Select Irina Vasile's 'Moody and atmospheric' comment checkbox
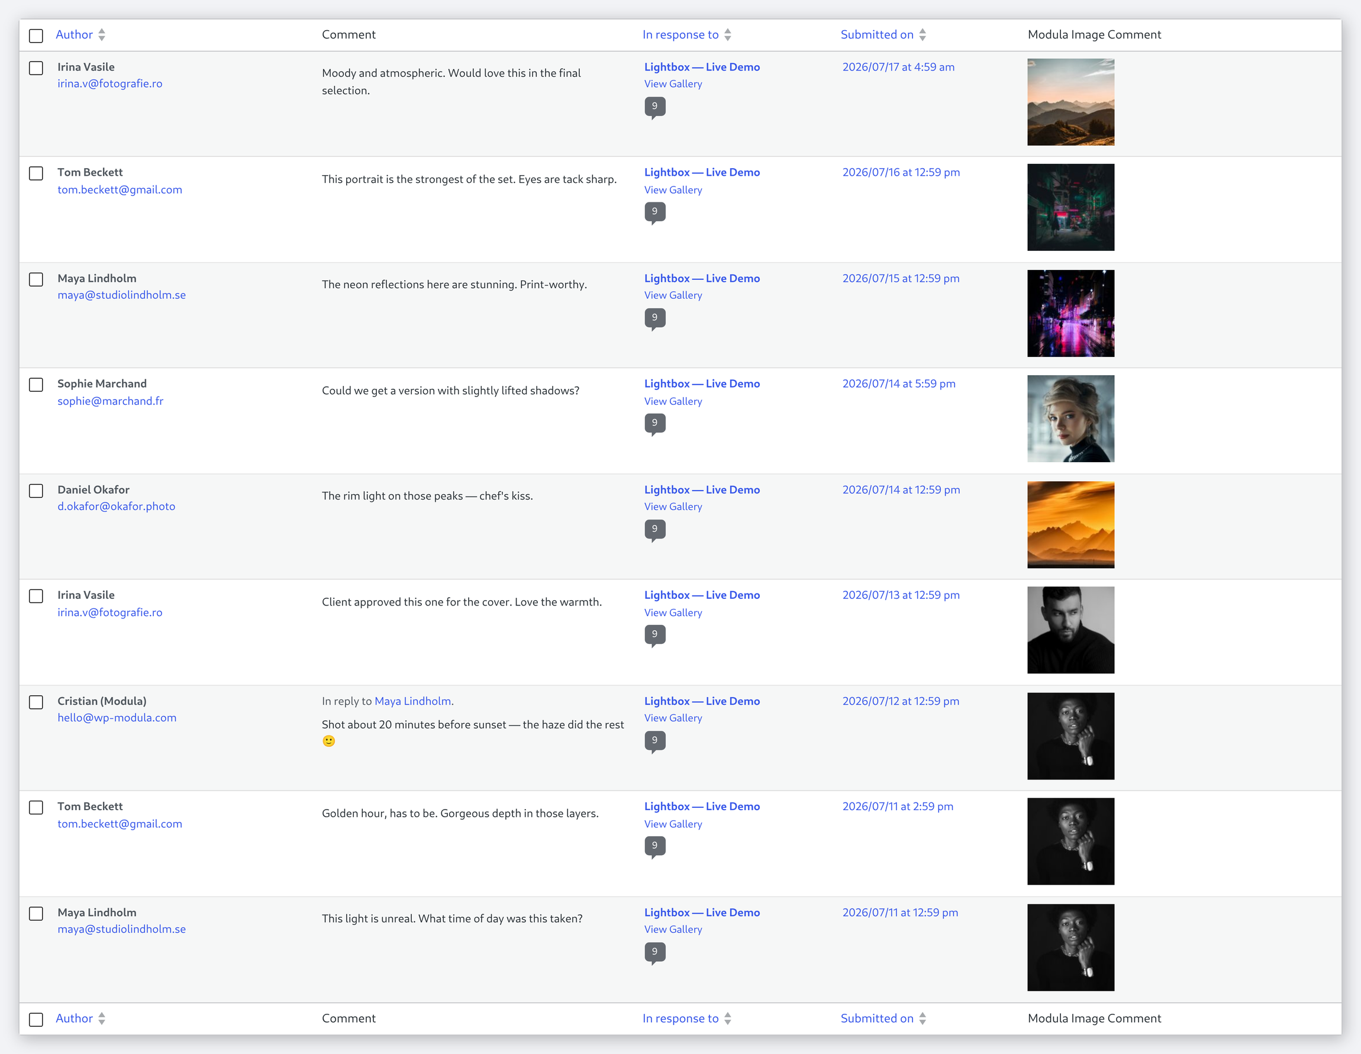This screenshot has width=1361, height=1054. pyautogui.click(x=36, y=68)
